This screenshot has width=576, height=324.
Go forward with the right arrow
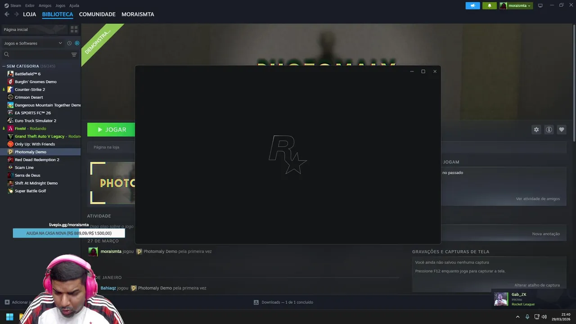17,14
